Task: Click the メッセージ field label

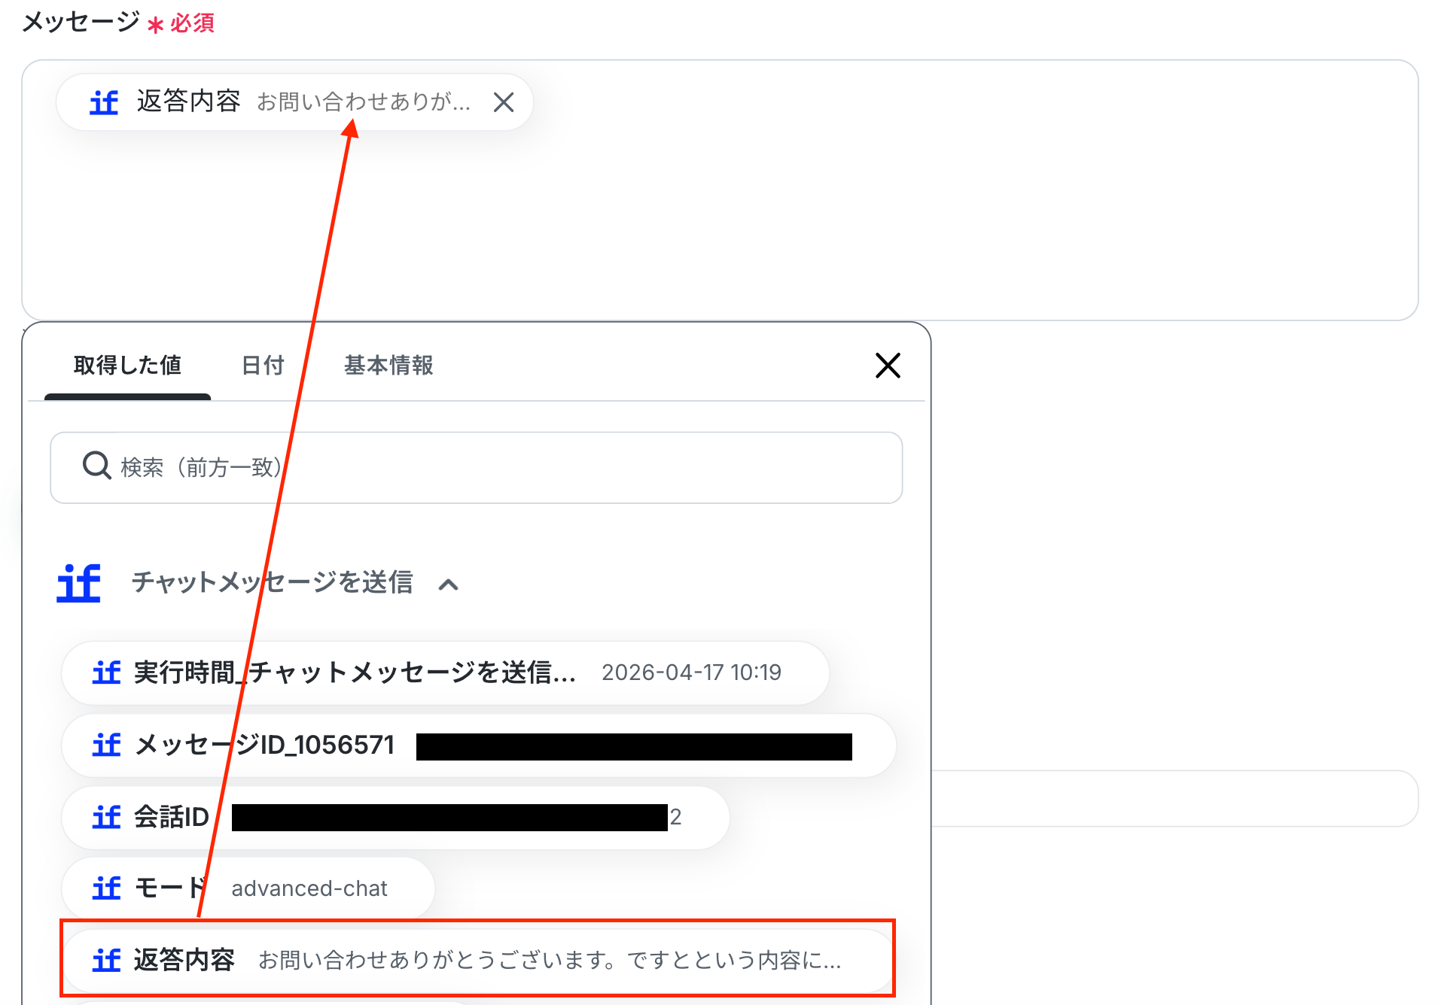Action: pyautogui.click(x=81, y=22)
